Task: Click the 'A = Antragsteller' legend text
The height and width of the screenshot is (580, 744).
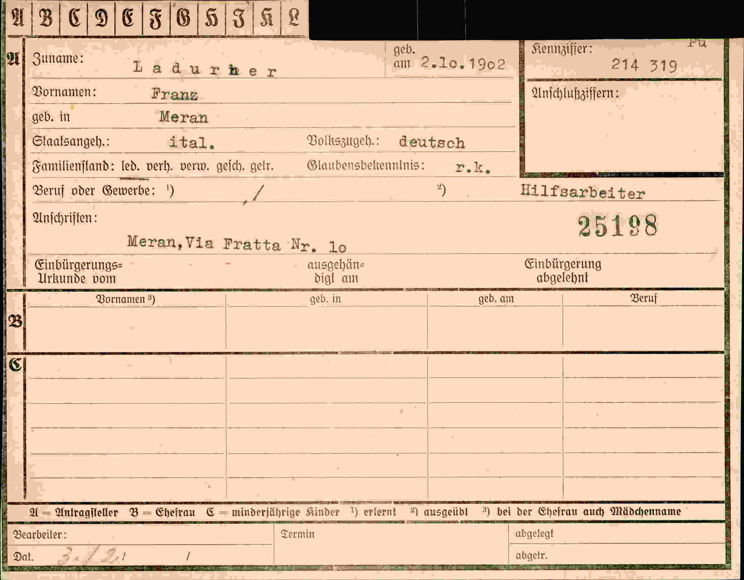Action: [x=74, y=512]
